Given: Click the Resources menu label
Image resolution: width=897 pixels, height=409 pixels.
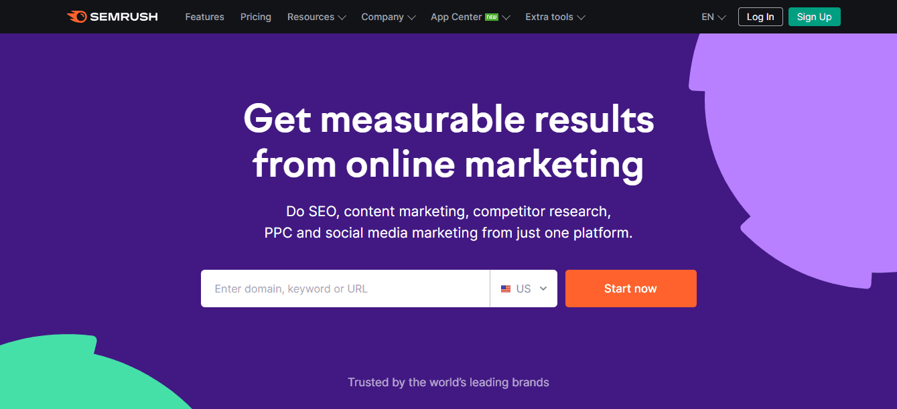Looking at the screenshot, I should tap(311, 17).
